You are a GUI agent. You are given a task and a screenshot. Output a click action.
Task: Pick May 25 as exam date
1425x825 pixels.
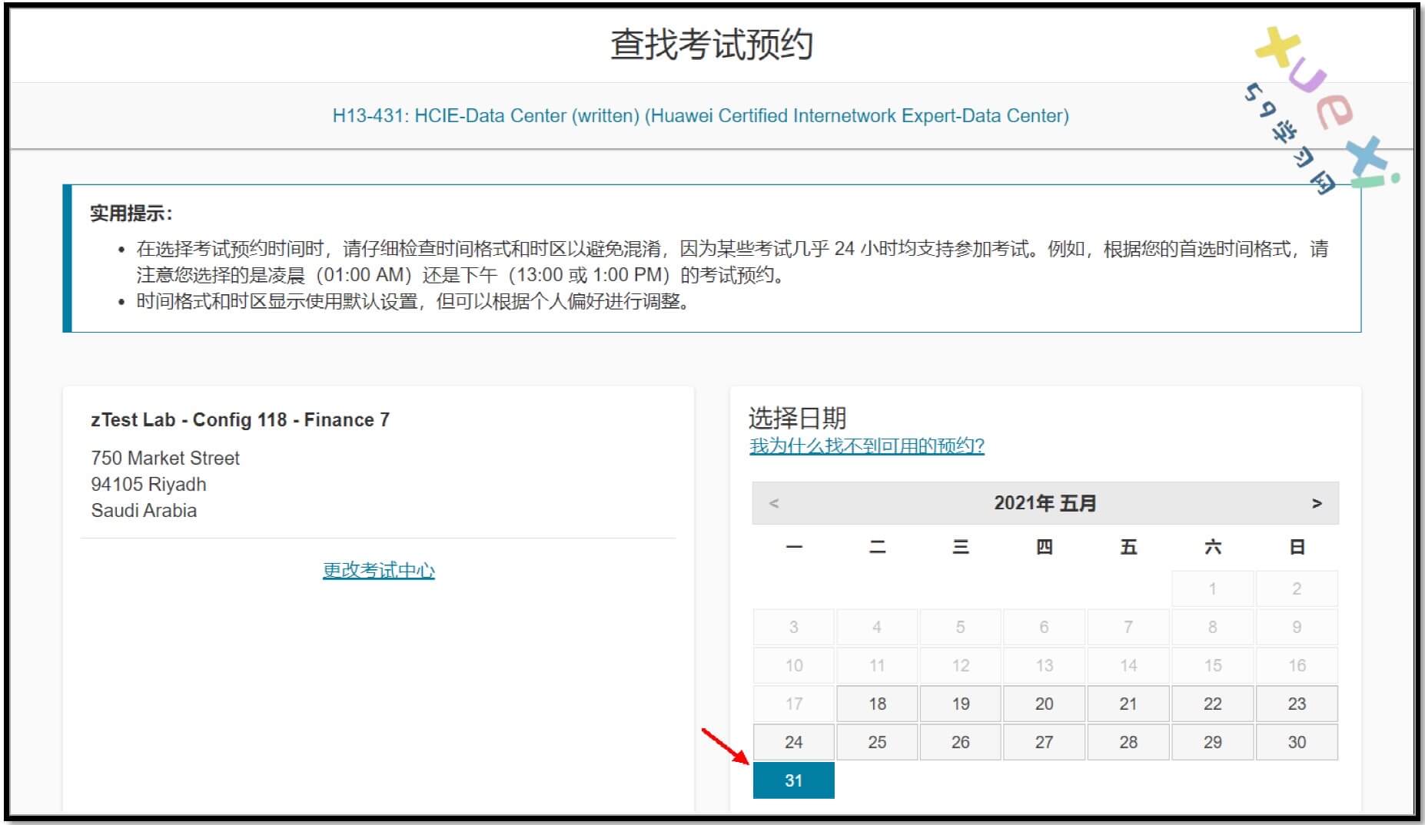[877, 742]
